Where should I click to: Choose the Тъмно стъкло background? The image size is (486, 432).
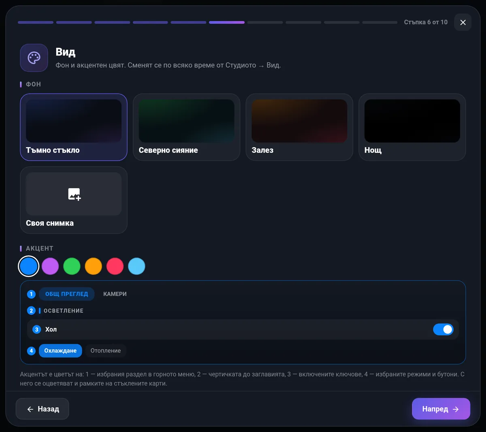coord(74,127)
